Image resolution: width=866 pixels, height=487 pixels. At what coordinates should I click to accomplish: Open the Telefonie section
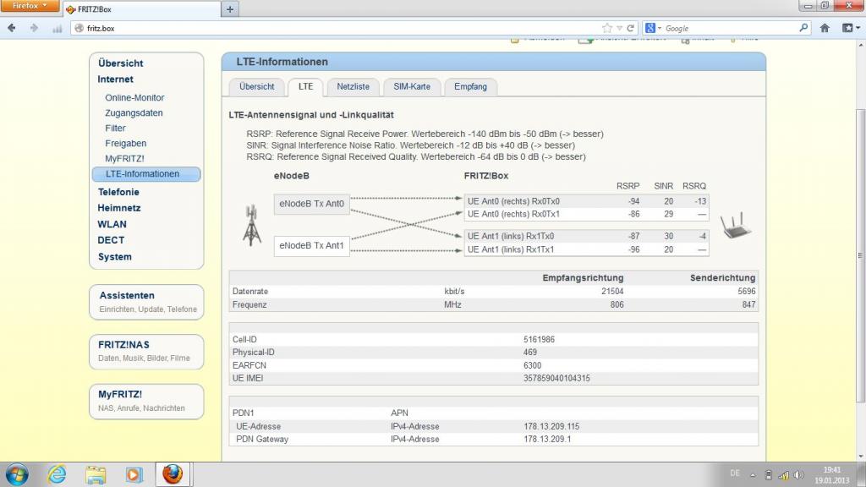click(118, 192)
